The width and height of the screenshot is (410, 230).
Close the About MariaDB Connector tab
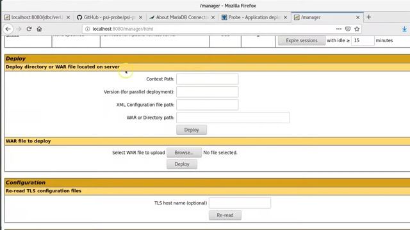213,17
